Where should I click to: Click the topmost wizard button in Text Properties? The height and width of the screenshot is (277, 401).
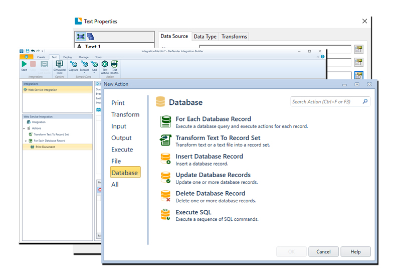[359, 49]
